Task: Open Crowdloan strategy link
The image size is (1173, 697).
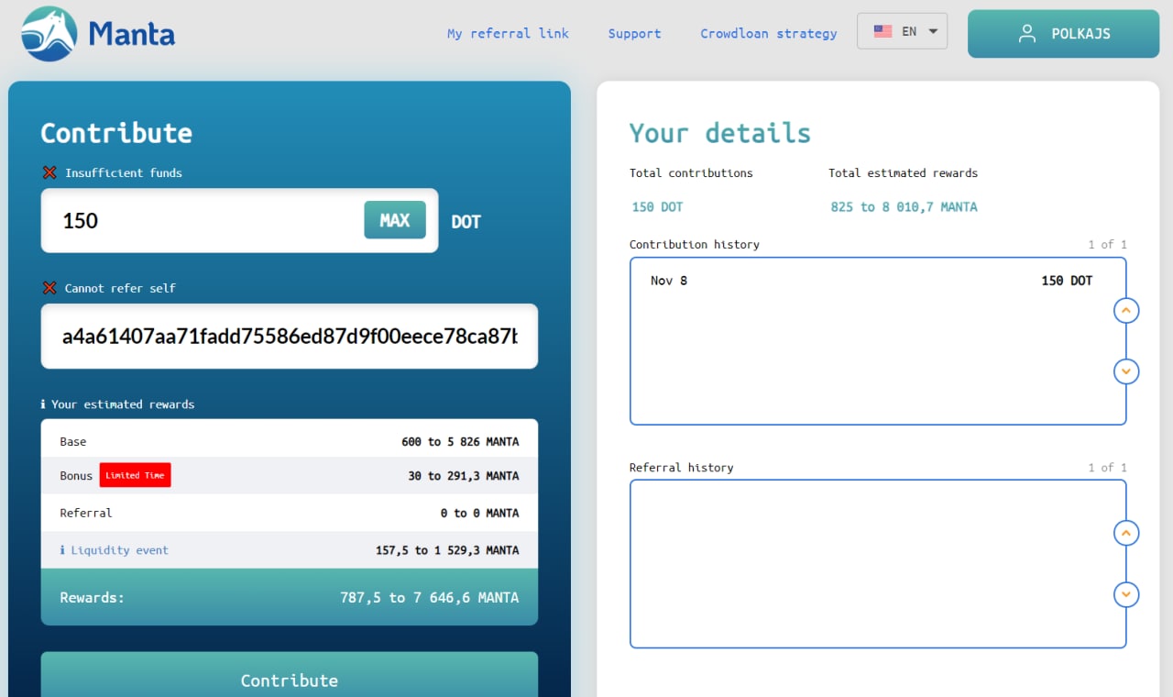Action: (x=768, y=33)
